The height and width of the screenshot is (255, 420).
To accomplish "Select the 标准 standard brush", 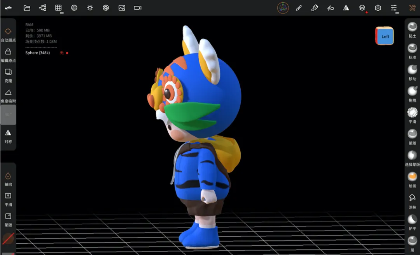I will click(412, 51).
